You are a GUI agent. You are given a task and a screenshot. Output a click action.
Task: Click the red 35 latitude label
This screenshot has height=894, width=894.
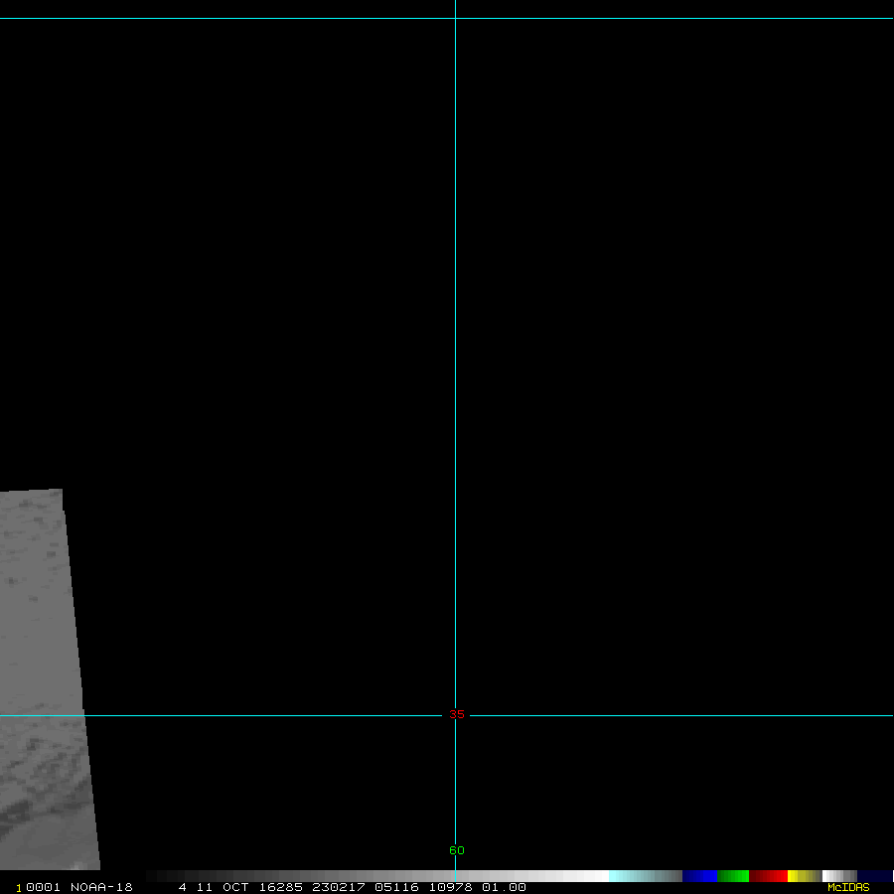456,715
